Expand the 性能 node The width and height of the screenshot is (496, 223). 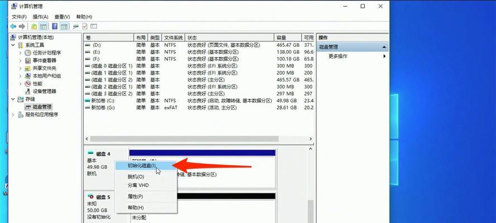coord(21,84)
